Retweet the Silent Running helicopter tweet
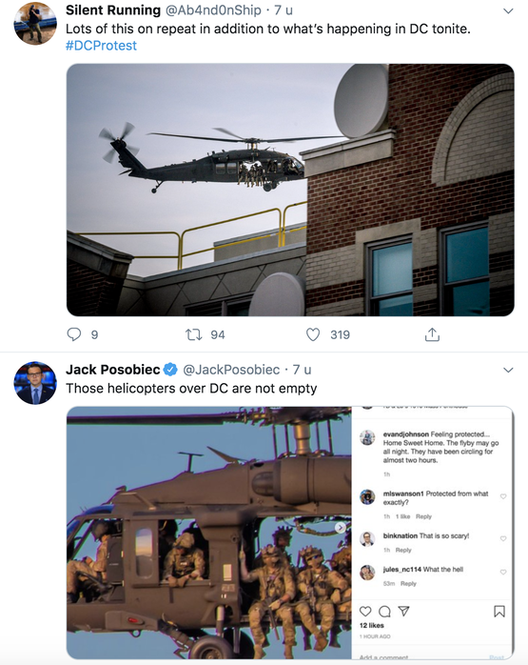This screenshot has width=528, height=665. 193,334
